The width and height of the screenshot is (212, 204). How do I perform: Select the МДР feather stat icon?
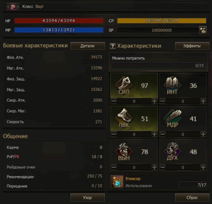coord(172,117)
